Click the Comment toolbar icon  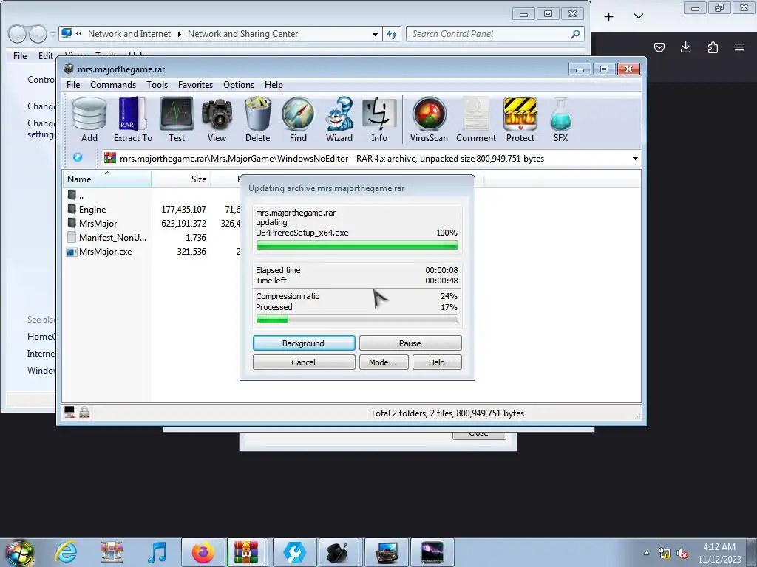[476, 120]
